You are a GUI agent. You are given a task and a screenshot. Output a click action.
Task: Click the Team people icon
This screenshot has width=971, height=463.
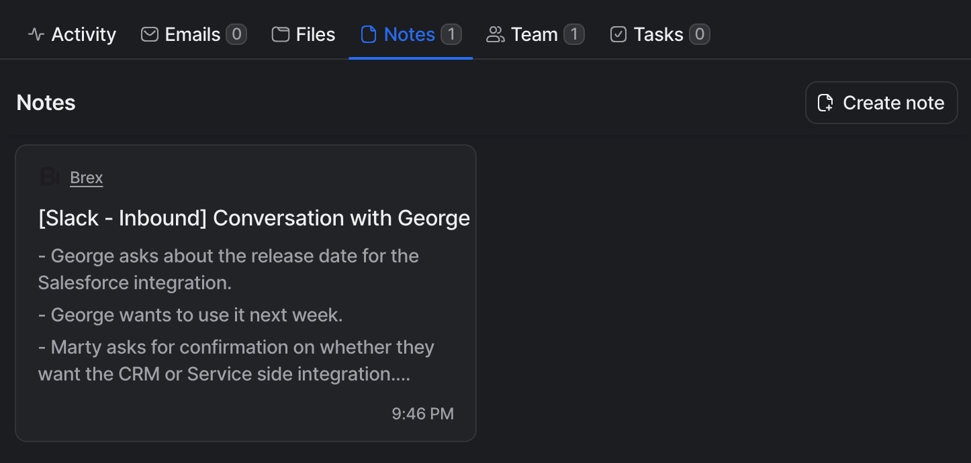[x=495, y=34]
